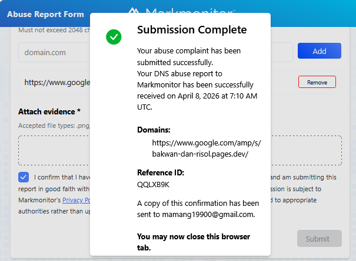Screen dimensions: 356x261
Task: Click the close this browser tab message
Action: 193,242
